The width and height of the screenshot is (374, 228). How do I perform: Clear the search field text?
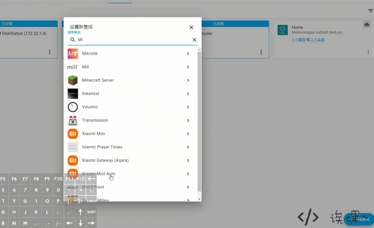(194, 40)
